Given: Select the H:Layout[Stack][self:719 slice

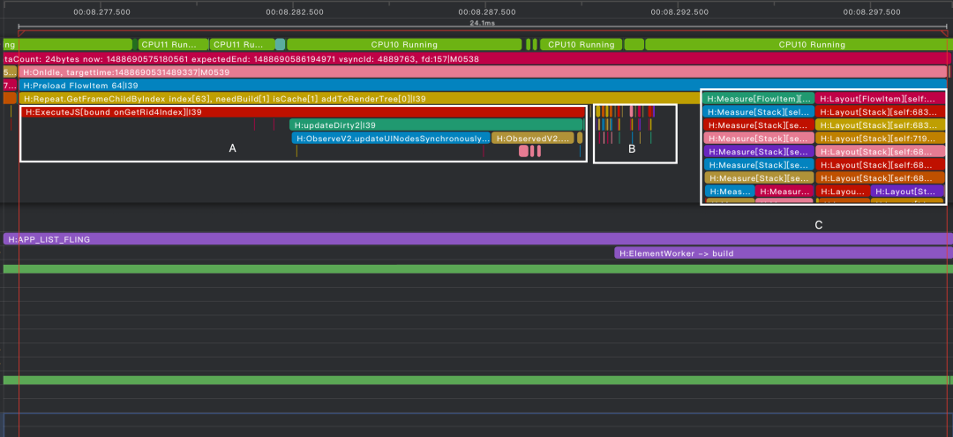Looking at the screenshot, I should 880,139.
